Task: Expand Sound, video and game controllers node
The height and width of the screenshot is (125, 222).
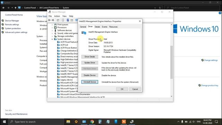Action: point(52,33)
